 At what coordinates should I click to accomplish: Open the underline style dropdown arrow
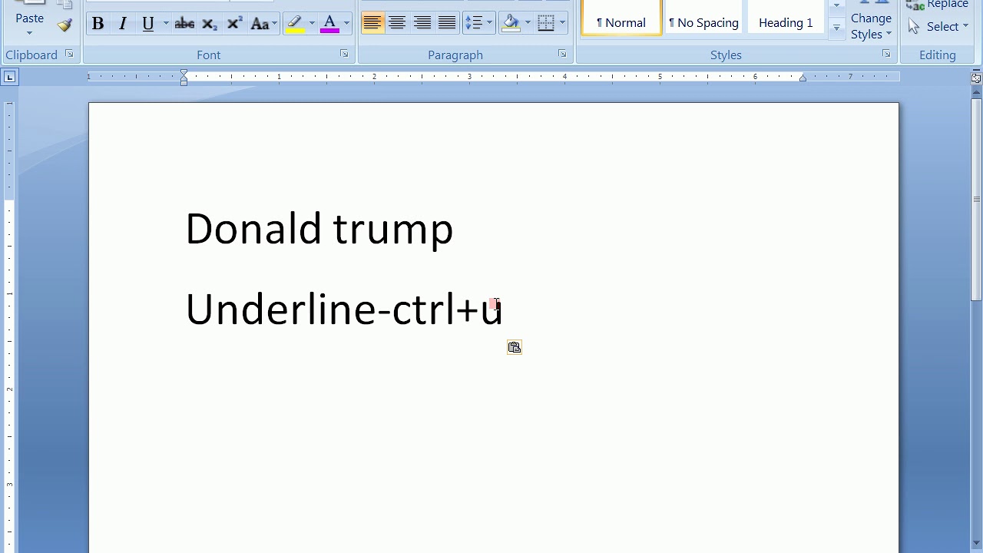[x=165, y=24]
